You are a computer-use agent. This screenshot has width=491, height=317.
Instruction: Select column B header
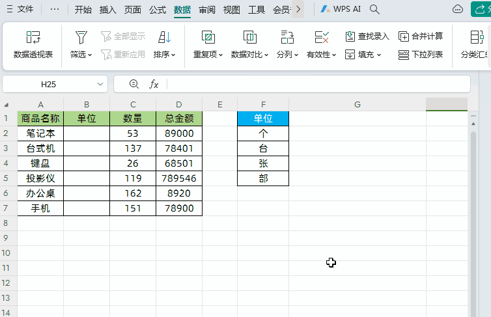(x=87, y=105)
